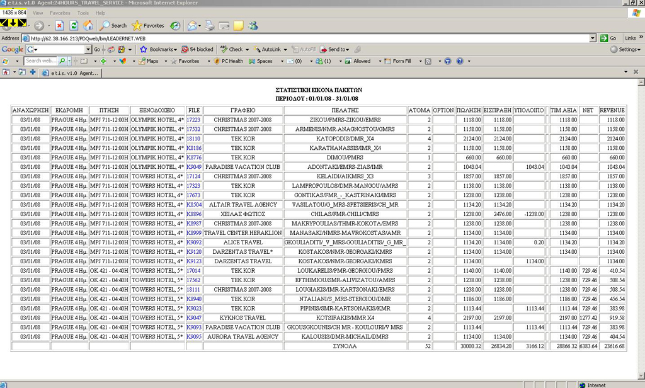Screen dimensions: 645x388
Task: Refresh the current page
Action: click(74, 26)
